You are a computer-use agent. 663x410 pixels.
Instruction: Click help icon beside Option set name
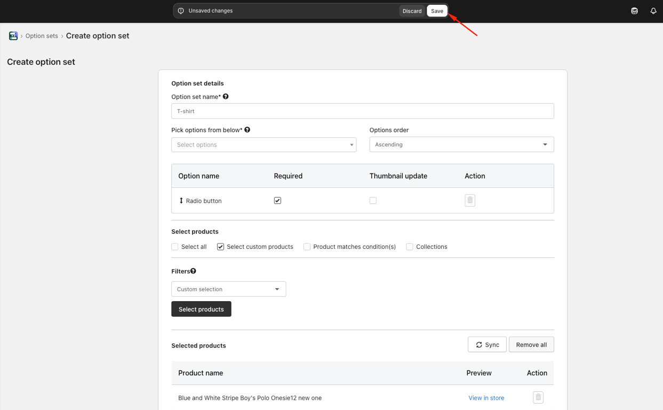226,97
